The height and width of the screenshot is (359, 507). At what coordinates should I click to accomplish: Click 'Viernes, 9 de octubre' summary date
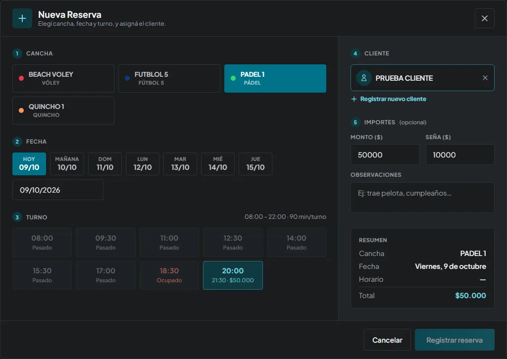pos(451,266)
